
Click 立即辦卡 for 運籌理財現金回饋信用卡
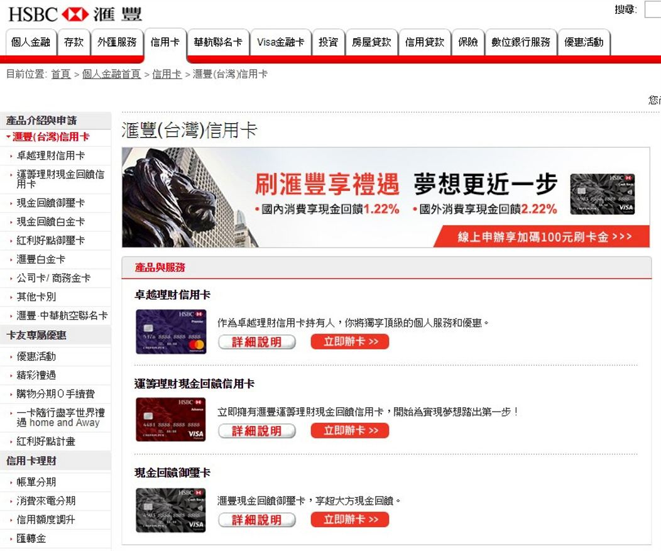350,430
